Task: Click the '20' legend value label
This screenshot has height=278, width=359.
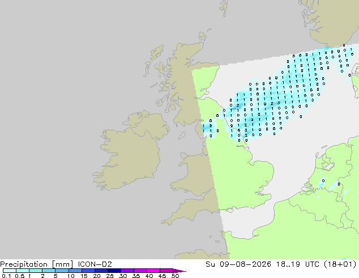Action: coord(97,276)
